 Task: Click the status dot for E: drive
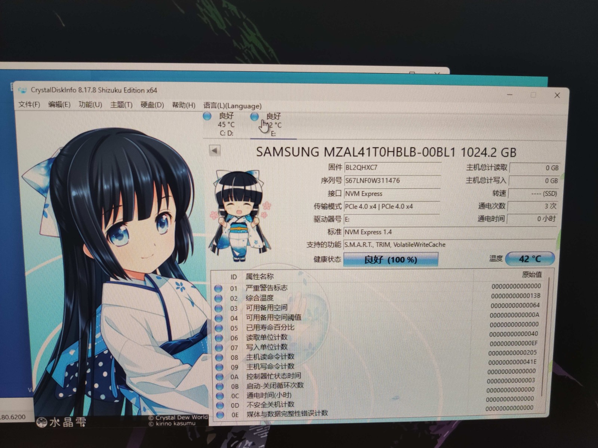click(x=255, y=116)
